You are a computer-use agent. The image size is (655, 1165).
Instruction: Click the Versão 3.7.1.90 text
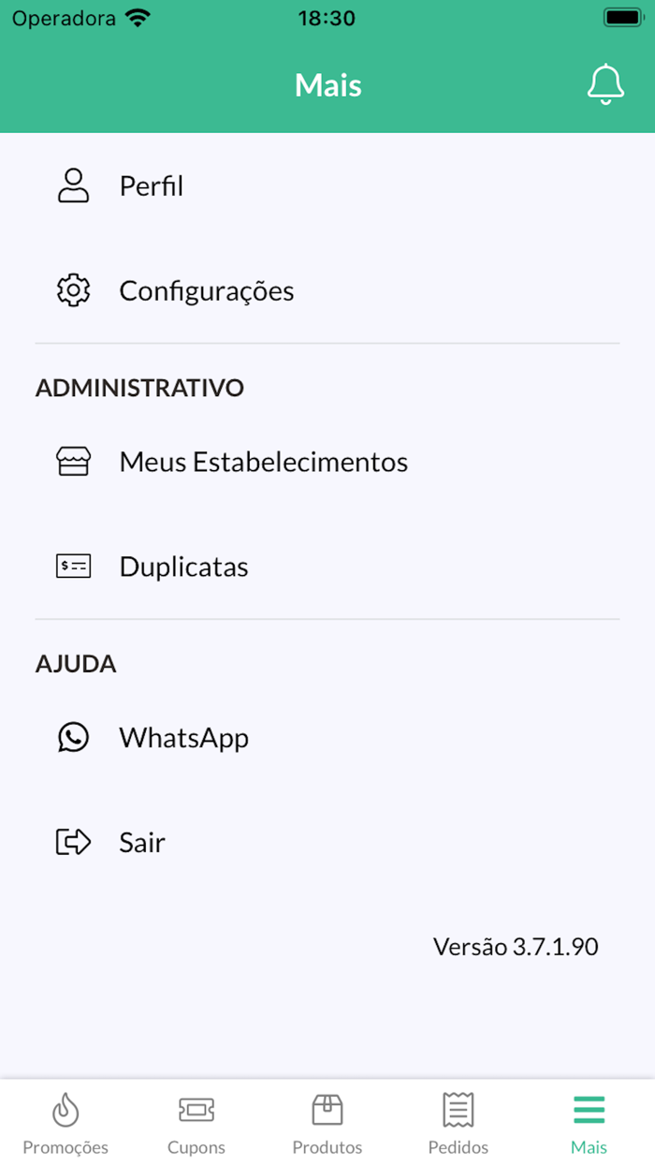coord(516,947)
